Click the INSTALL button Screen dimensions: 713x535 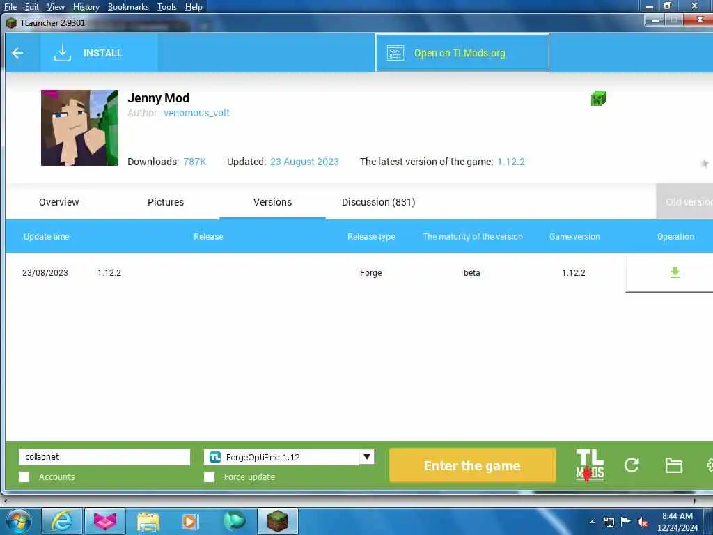(99, 53)
